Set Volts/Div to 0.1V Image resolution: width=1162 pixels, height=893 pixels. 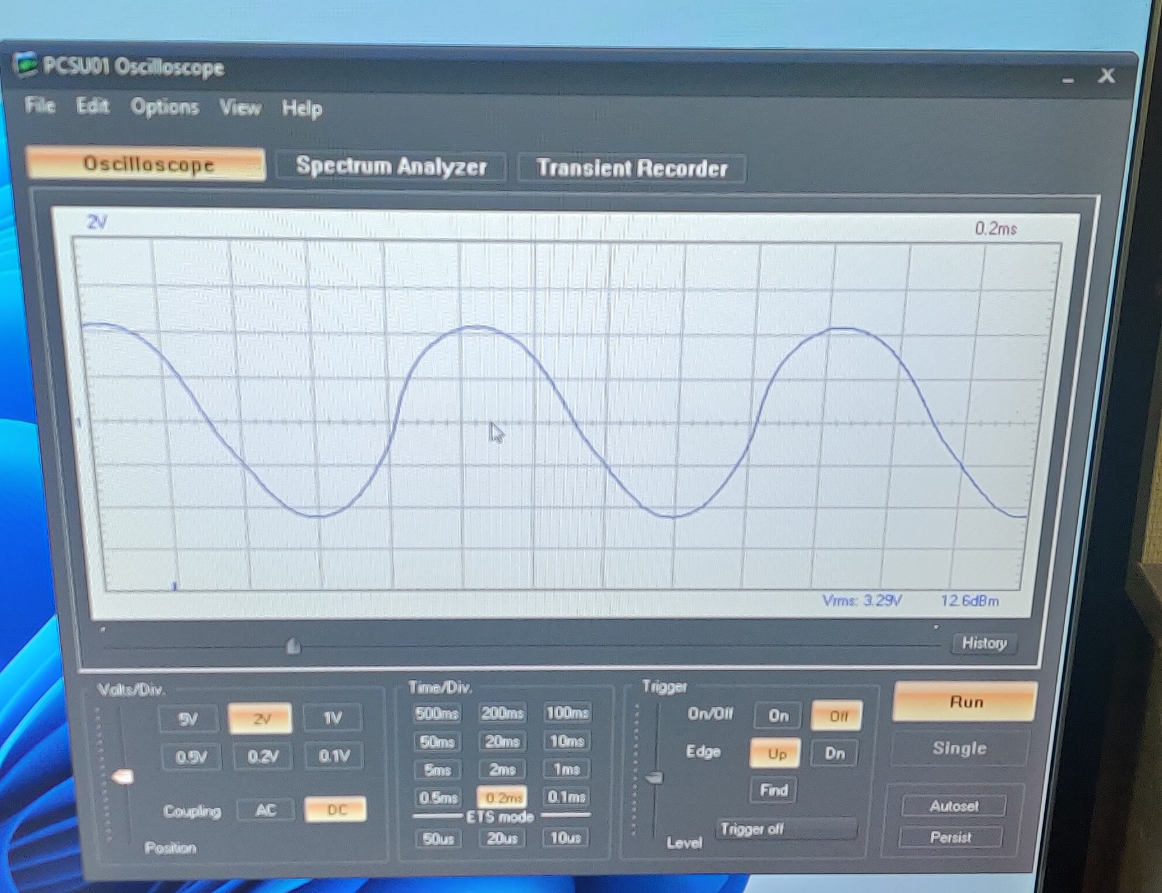[x=334, y=756]
